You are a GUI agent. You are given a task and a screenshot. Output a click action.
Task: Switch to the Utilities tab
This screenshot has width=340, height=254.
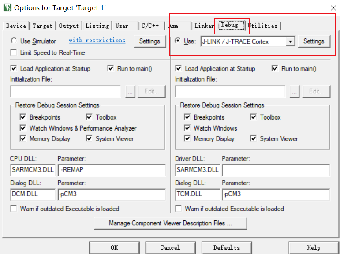coord(263,26)
